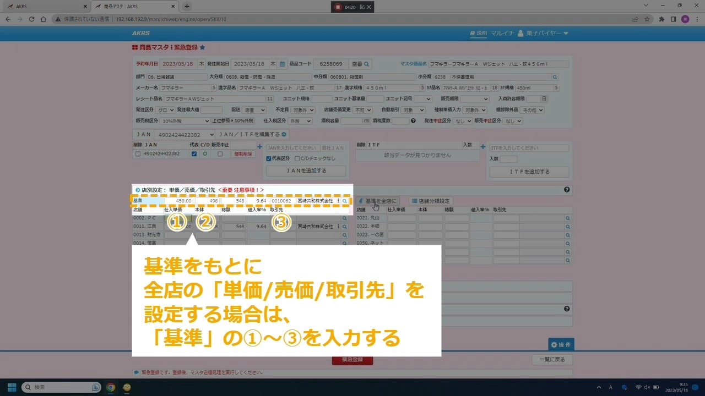This screenshot has height=396, width=705.
Task: Open the 販売税区分 dropdown showing 10%外税
Action: 185,121
